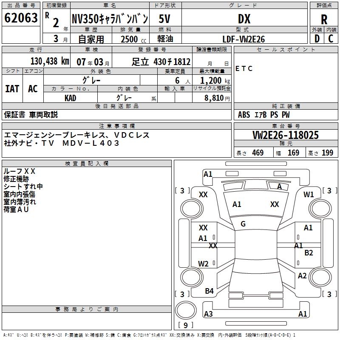Select the grade value DX
This screenshot has height=340, width=340.
click(244, 19)
